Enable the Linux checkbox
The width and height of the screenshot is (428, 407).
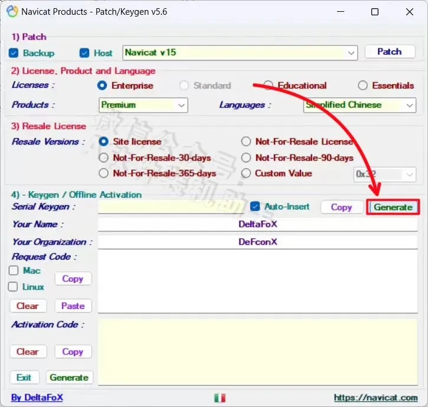pos(13,287)
